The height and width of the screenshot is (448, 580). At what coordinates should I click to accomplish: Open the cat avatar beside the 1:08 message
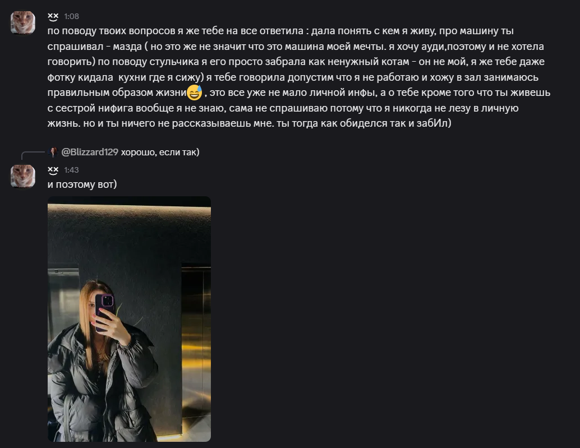point(23,22)
